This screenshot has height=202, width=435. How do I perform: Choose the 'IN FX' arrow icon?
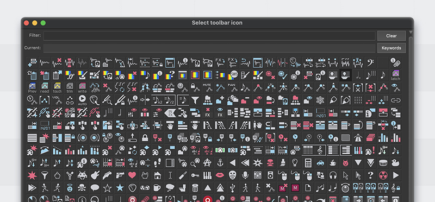click(170, 113)
